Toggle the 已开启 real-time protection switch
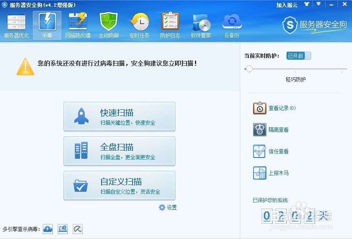Viewport: 352px width, 239px height. click(x=298, y=56)
